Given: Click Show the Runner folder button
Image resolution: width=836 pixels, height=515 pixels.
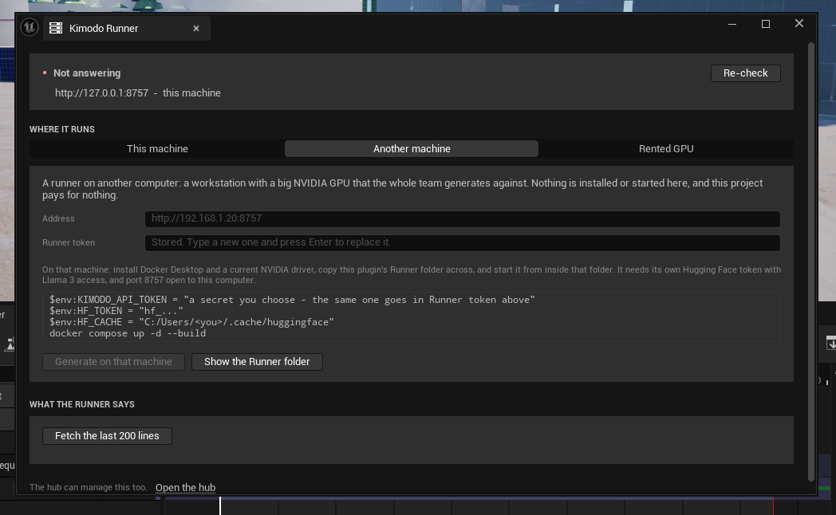Looking at the screenshot, I should [x=257, y=362].
